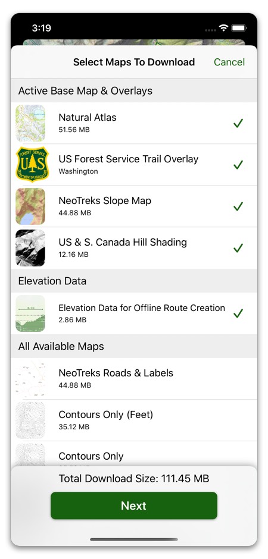This screenshot has width=268, height=559.
Task: Tap the US Forest Service shield icon
Action: pos(32,164)
